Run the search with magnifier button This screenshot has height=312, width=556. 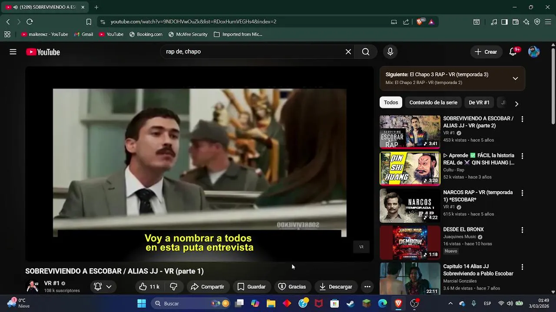tap(366, 52)
